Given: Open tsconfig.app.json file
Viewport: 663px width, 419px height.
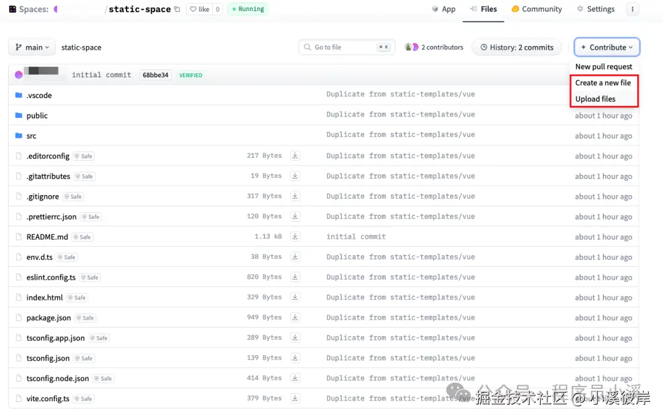Looking at the screenshot, I should 55,338.
